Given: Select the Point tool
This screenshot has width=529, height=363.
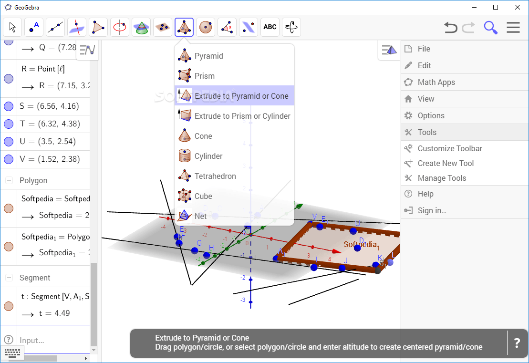Looking at the screenshot, I should click(x=33, y=27).
